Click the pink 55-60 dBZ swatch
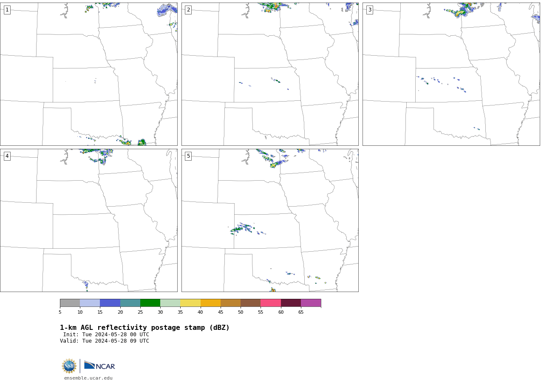Screen dimensions: 544x383 (x=271, y=303)
